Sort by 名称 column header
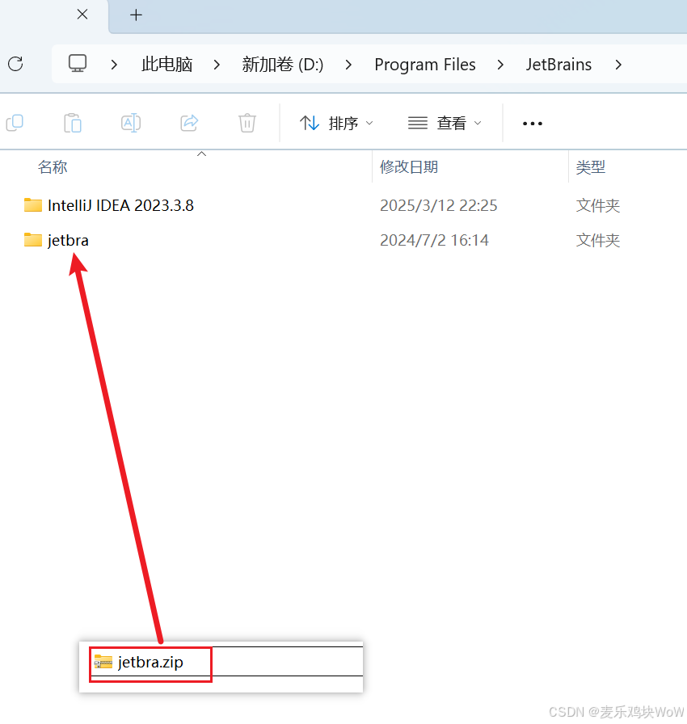 click(x=53, y=166)
